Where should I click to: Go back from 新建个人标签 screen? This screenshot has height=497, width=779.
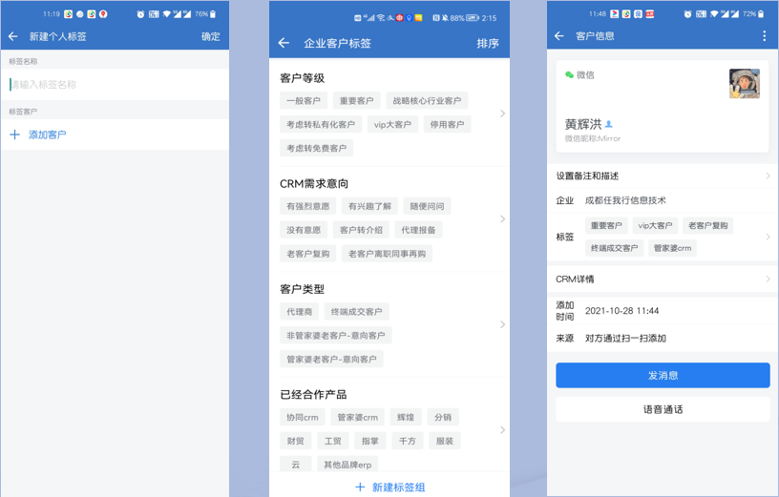13,36
